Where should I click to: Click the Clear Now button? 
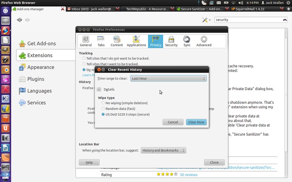pyautogui.click(x=196, y=122)
